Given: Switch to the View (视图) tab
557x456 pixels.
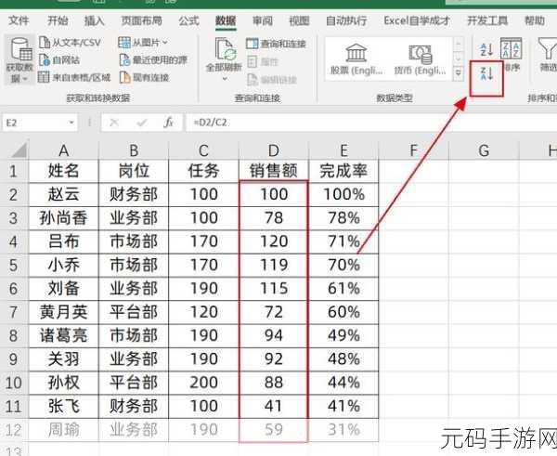Looking at the screenshot, I should (x=299, y=20).
